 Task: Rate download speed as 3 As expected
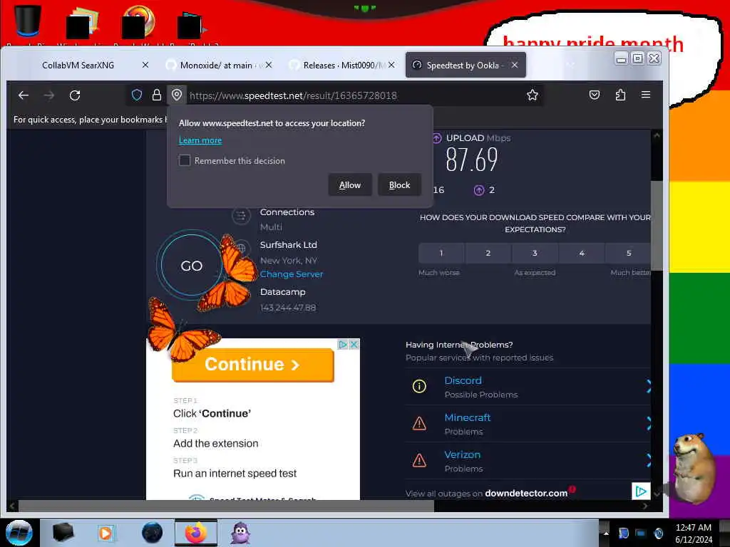coord(535,253)
